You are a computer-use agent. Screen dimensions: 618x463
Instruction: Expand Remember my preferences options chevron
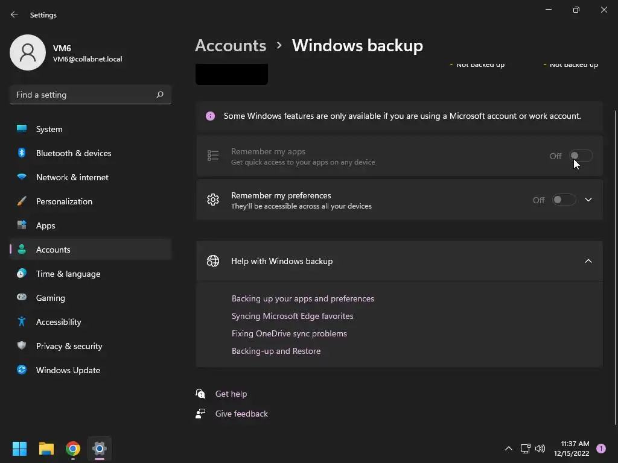[588, 200]
